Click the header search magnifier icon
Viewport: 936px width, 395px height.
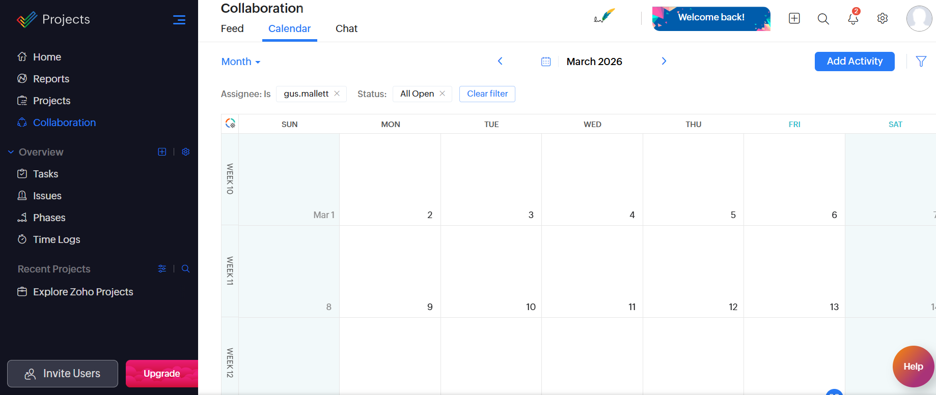coord(823,19)
